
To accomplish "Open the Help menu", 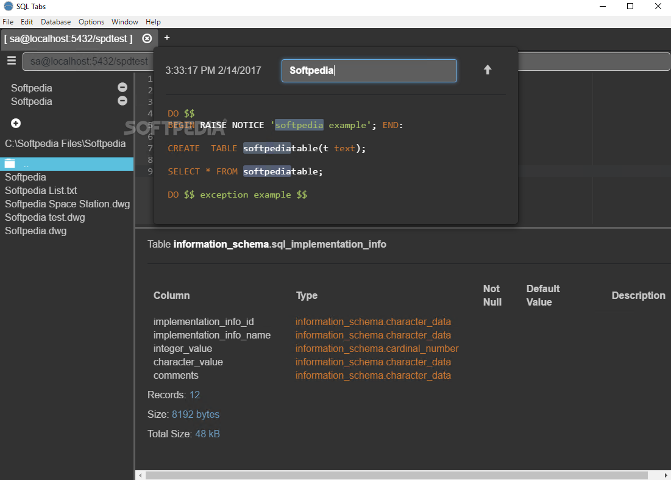I will tap(153, 22).
